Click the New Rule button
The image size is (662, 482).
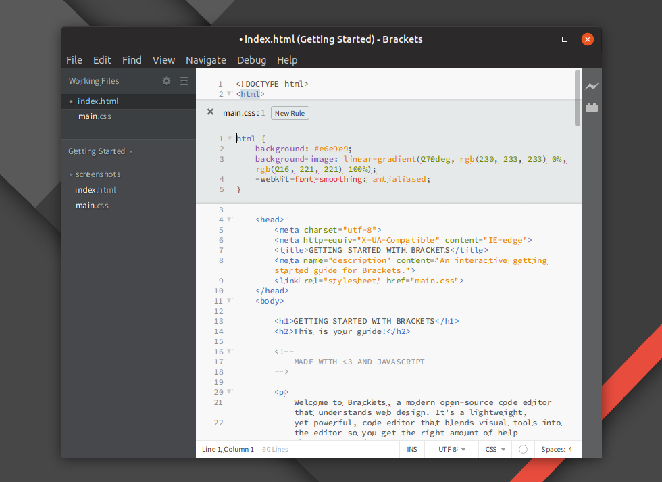pyautogui.click(x=289, y=113)
